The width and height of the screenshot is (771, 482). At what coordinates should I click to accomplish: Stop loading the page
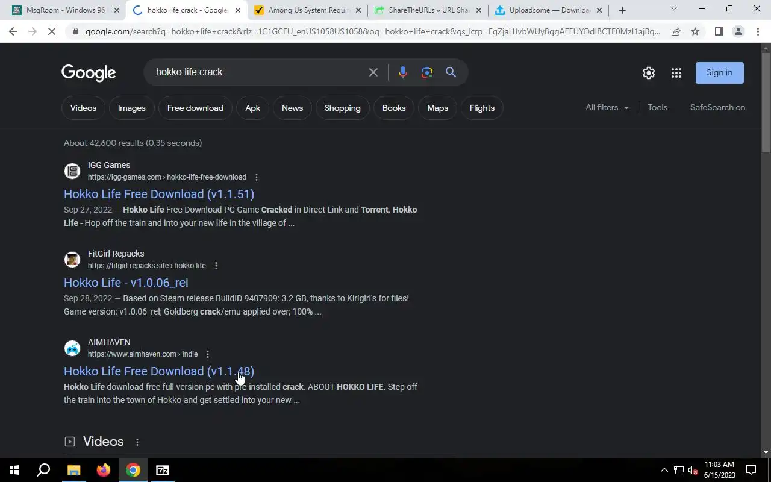click(52, 31)
